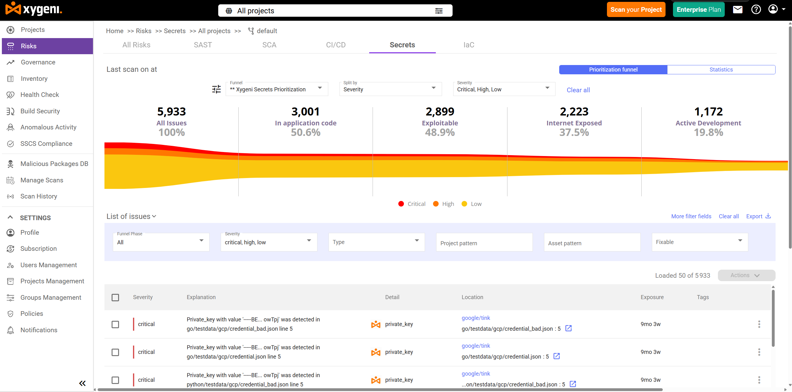Open the Fixable filter dropdown
The width and height of the screenshot is (792, 392).
(x=699, y=242)
